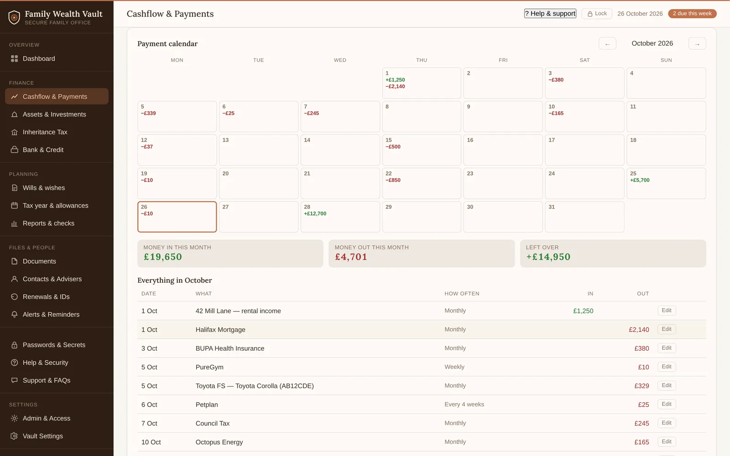Click the Cashflow & Payments chart icon

coord(14,97)
